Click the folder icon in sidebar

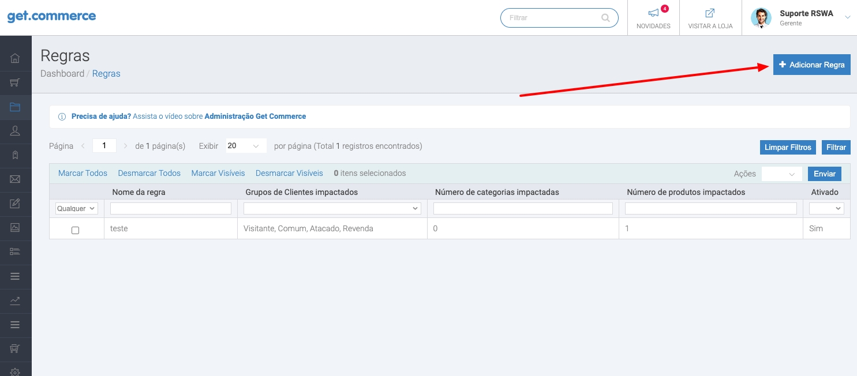pos(15,107)
